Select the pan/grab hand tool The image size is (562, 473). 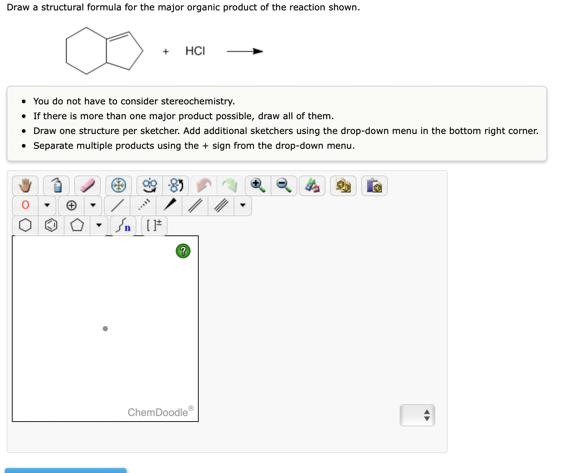(x=25, y=185)
